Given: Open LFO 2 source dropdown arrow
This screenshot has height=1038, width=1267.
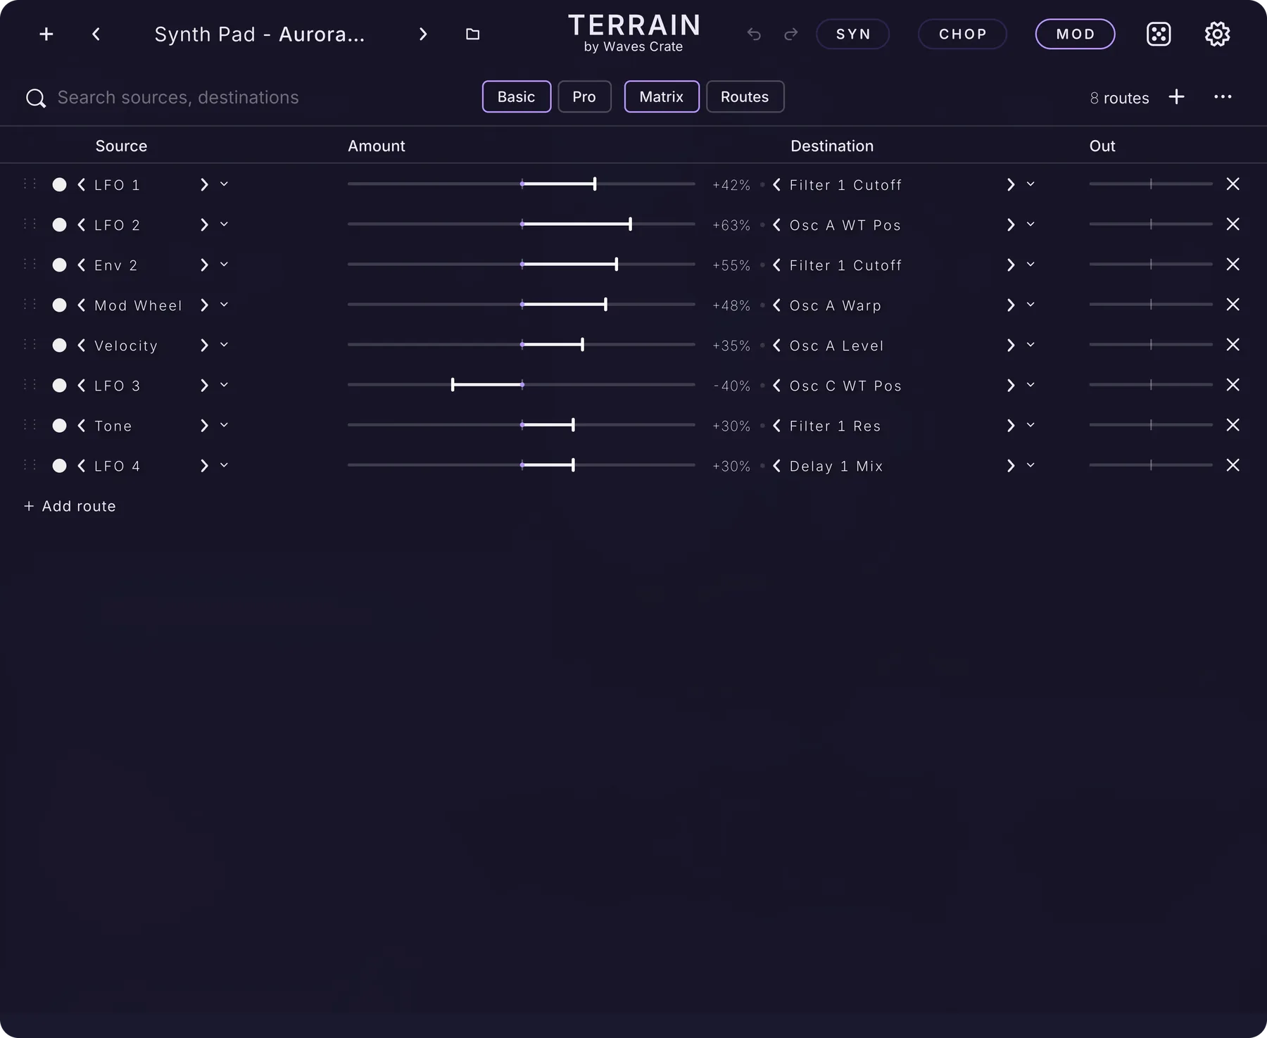Looking at the screenshot, I should 224,224.
